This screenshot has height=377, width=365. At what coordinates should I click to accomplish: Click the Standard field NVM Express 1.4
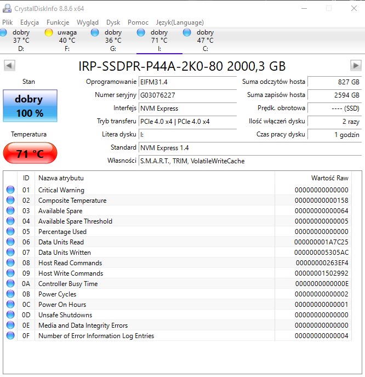pyautogui.click(x=250, y=147)
